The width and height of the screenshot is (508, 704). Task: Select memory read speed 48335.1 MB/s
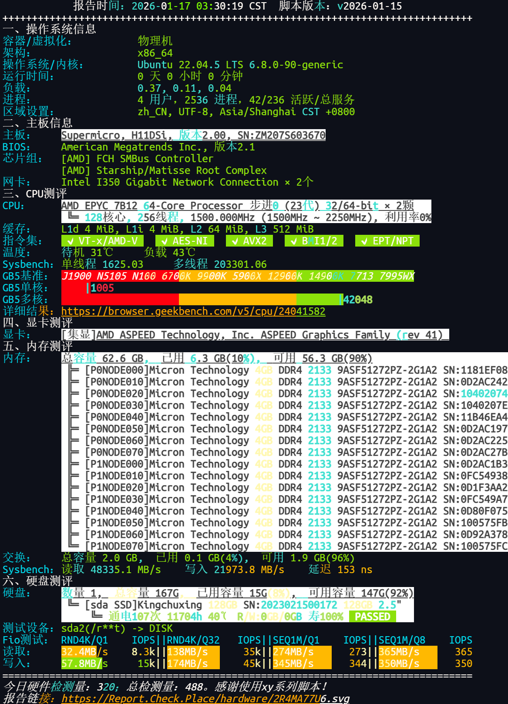[x=126, y=570]
